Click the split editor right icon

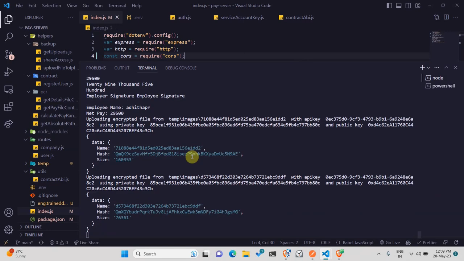(x=446, y=17)
